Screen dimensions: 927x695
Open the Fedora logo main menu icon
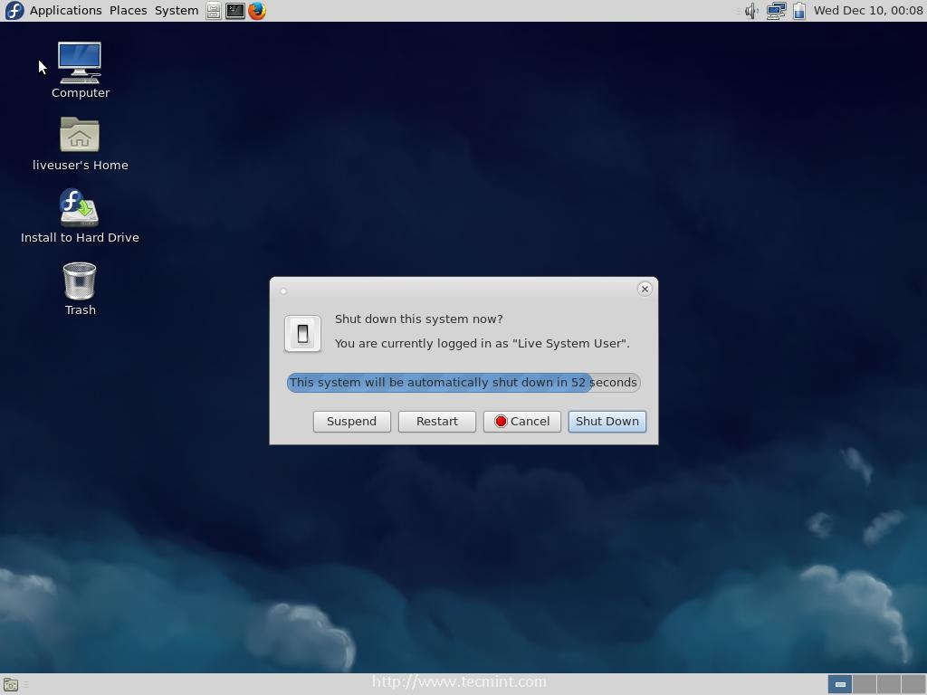(14, 10)
